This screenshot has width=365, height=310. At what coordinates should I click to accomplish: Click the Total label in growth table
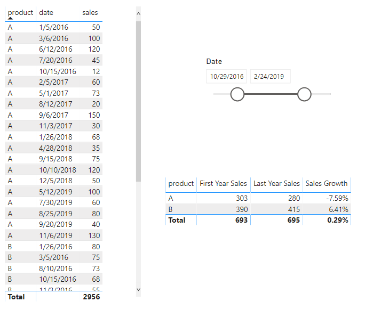click(177, 220)
